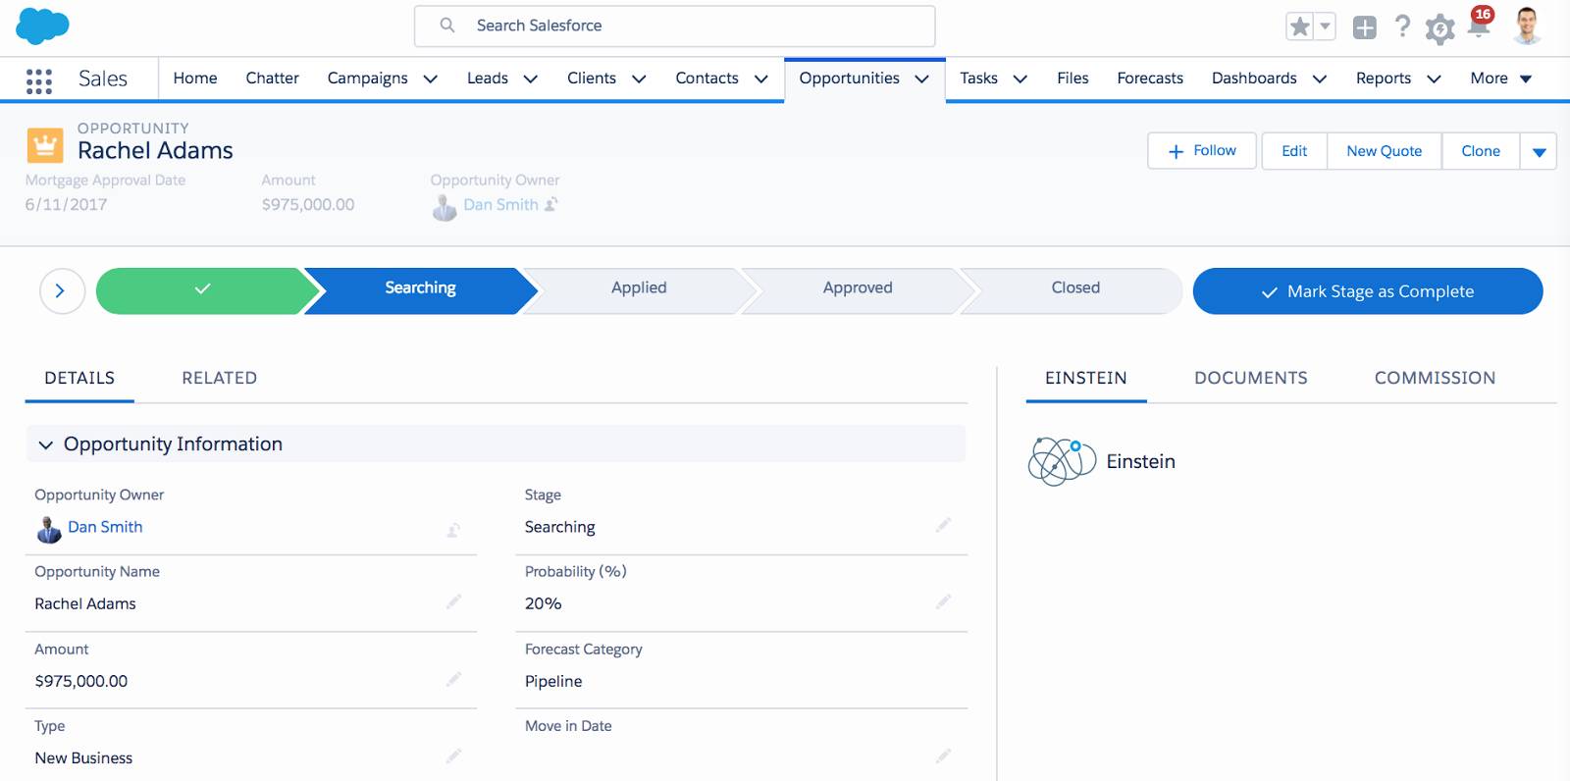Edit Opportunity Name pencil icon
Viewport: 1570px width, 781px height.
click(x=453, y=601)
